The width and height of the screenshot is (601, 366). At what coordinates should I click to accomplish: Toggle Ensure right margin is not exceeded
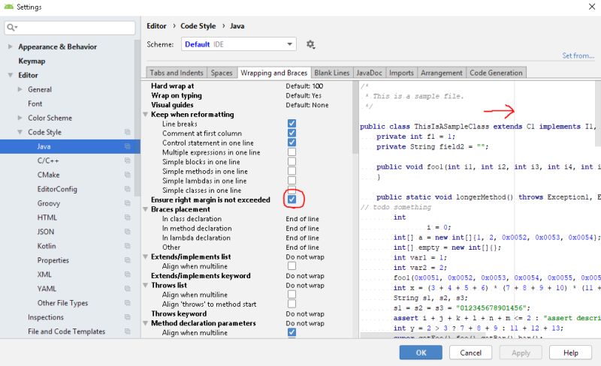click(291, 199)
